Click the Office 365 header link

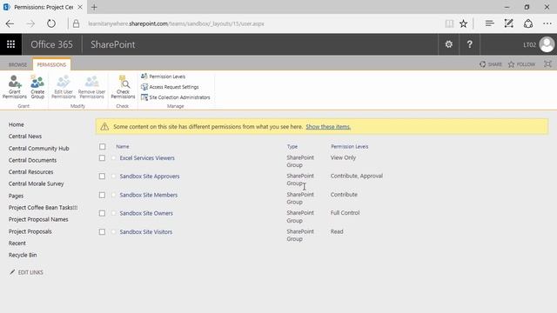coord(51,44)
